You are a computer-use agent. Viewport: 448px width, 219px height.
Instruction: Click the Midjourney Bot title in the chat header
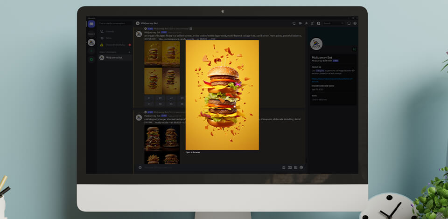pyautogui.click(x=149, y=23)
